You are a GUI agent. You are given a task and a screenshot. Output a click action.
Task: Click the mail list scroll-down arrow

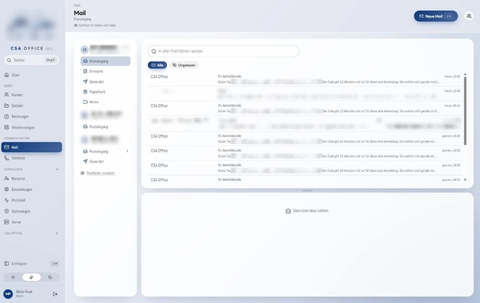465,180
